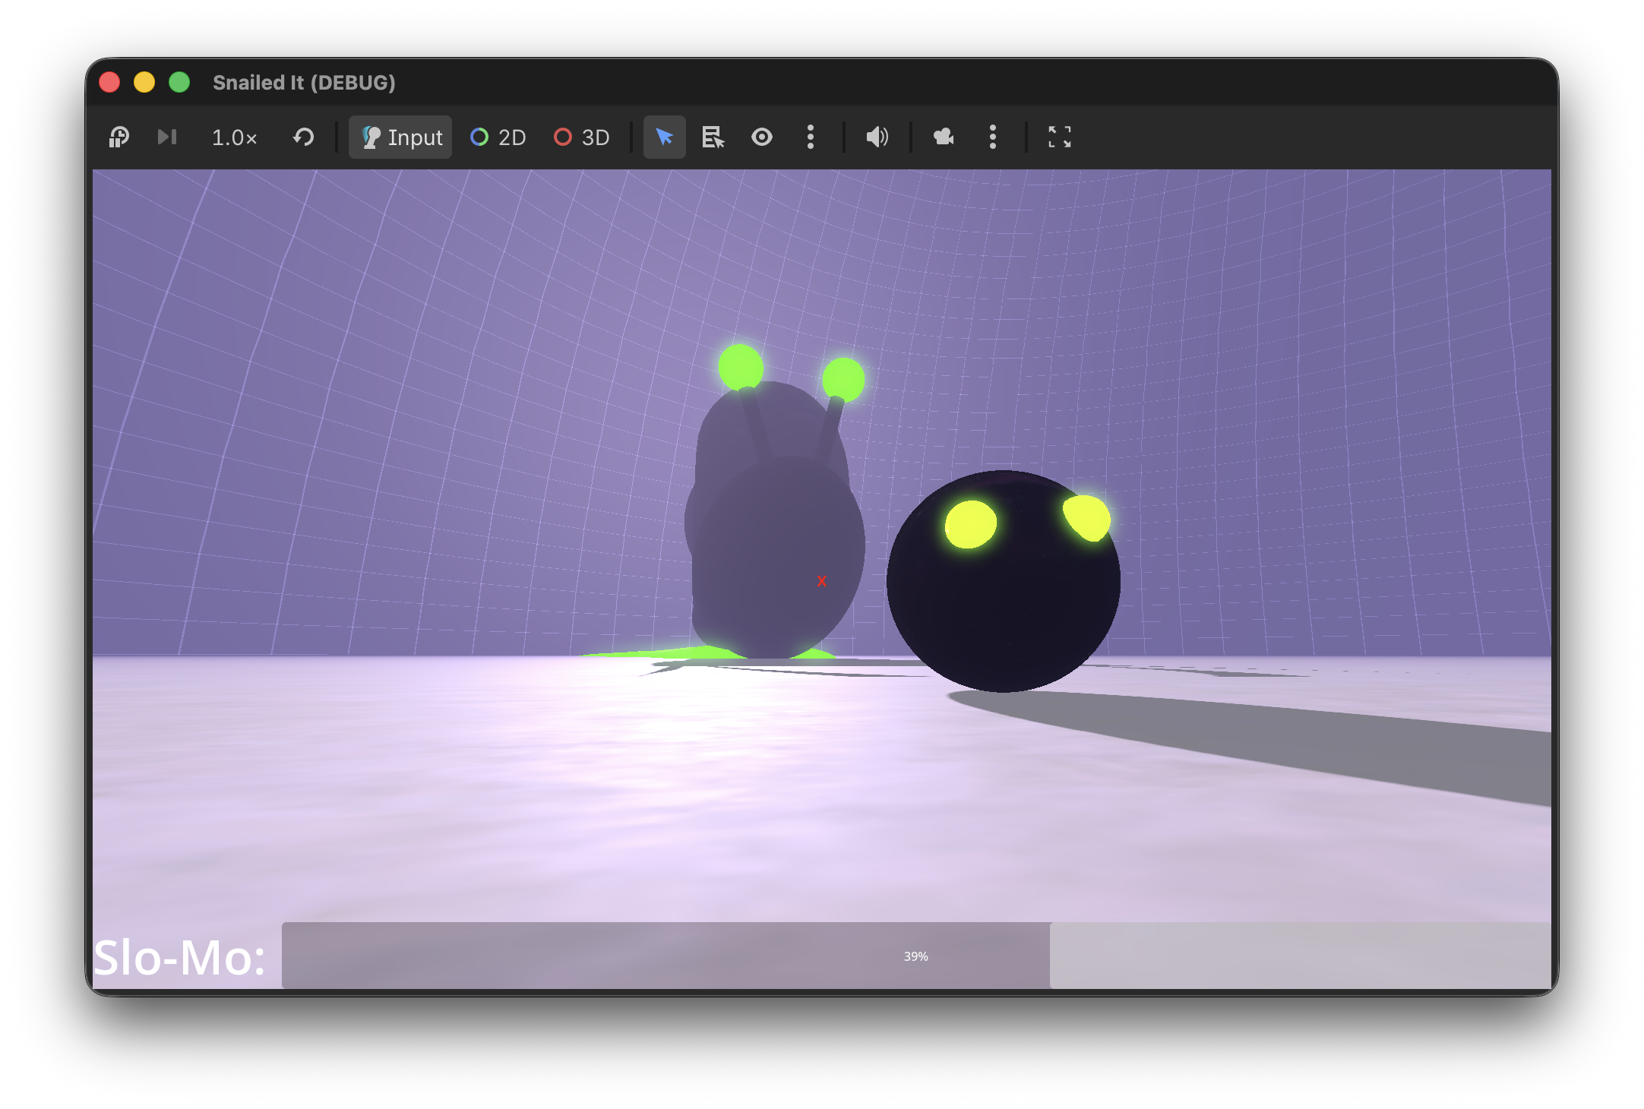Image resolution: width=1644 pixels, height=1109 pixels.
Task: Mute game audio with the speaker icon
Action: pyautogui.click(x=877, y=137)
